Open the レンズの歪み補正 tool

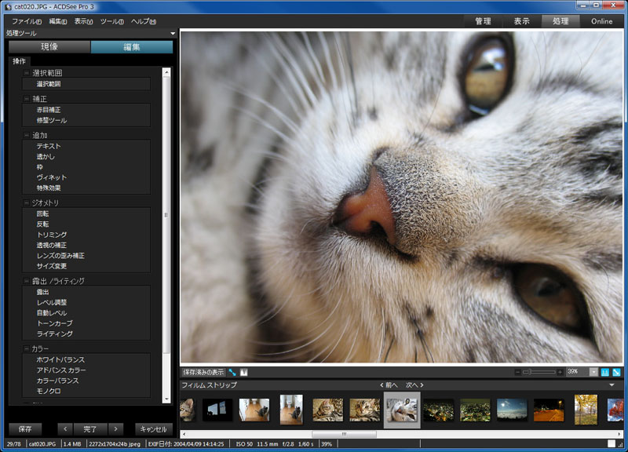click(x=60, y=255)
